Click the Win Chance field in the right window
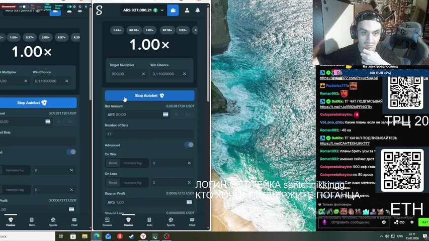Image resolution: width=429 pixels, height=241 pixels. point(169,74)
